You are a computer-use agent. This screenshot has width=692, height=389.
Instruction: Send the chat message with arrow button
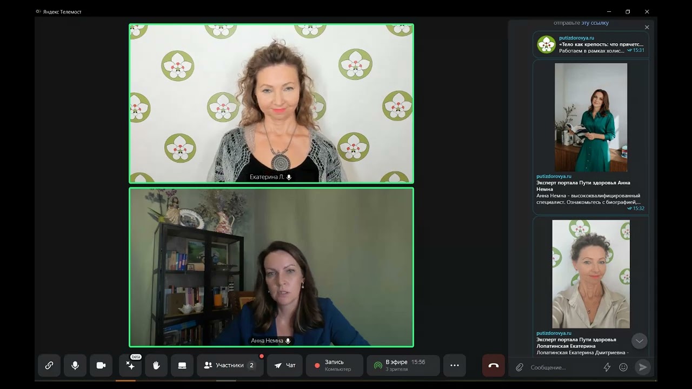[643, 367]
